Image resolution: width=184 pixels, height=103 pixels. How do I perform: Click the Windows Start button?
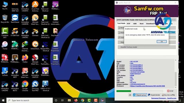coord(3,100)
